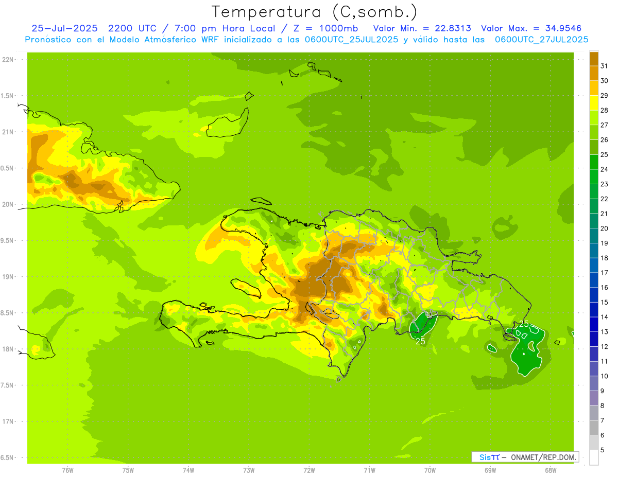The width and height of the screenshot is (618, 477).
Task: Click the '73W' longitude axis label
Action: [x=249, y=470]
